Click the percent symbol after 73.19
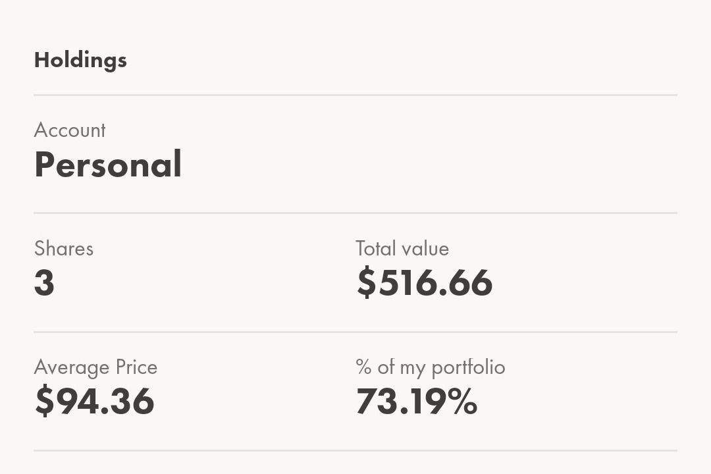The image size is (711, 474). (463, 401)
